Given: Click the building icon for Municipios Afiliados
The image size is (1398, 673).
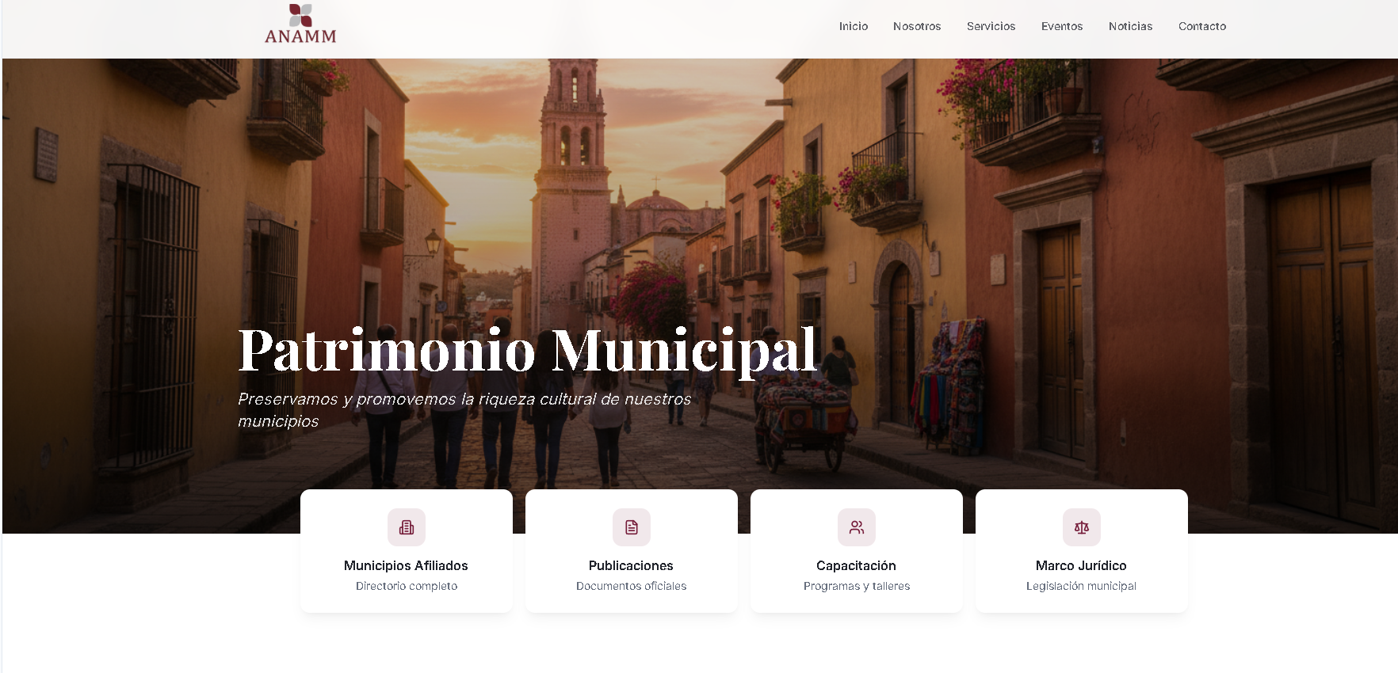Looking at the screenshot, I should 407,527.
